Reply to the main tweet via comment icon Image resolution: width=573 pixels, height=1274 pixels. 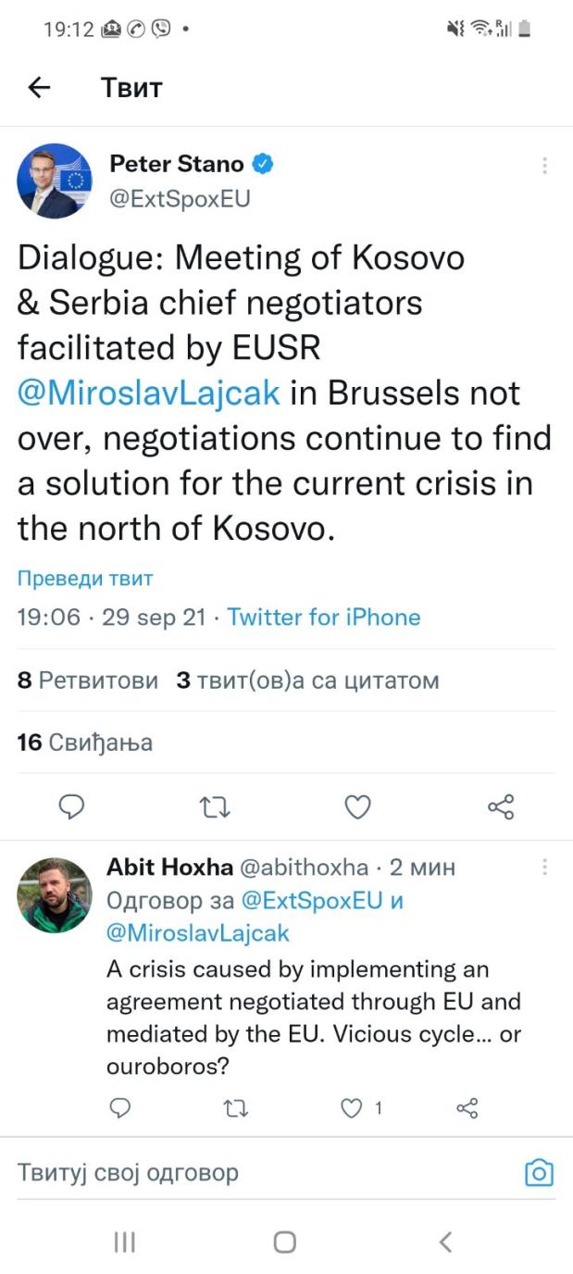point(72,807)
